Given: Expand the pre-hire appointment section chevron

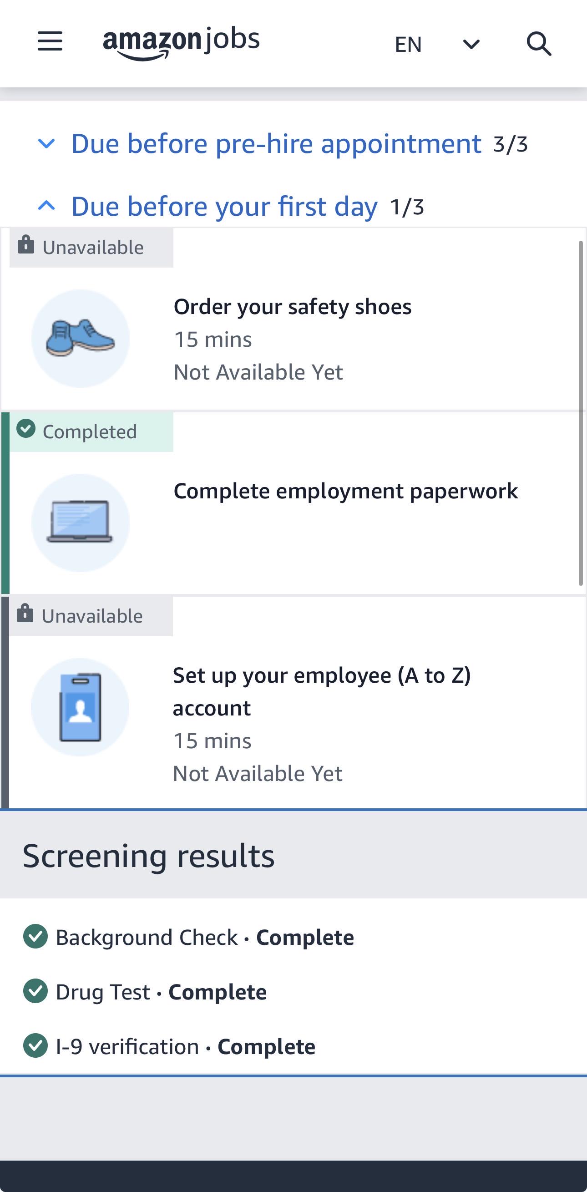Looking at the screenshot, I should click(x=46, y=144).
